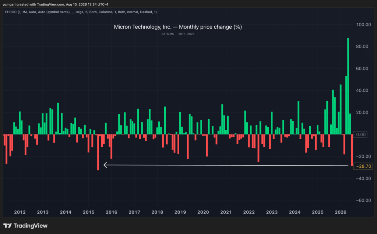Click the 2021 time axis label
The image size is (377, 234).
pyautogui.click(x=226, y=212)
